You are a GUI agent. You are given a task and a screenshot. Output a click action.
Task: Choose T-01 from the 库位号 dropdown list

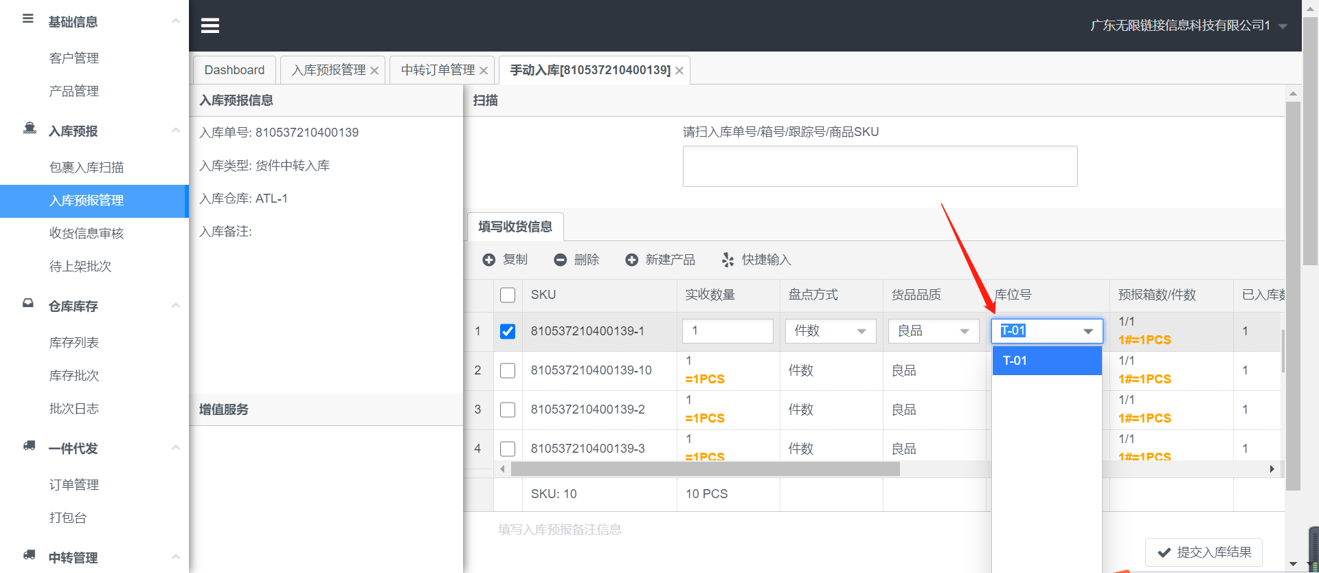[x=1047, y=361]
